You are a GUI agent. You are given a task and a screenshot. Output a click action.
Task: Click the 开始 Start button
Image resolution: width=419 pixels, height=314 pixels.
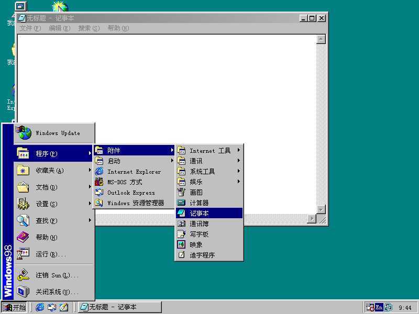[x=14, y=307]
